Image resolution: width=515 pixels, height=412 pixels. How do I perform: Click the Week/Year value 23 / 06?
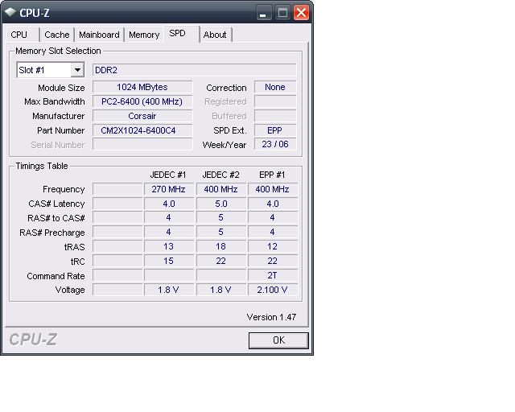pos(275,144)
